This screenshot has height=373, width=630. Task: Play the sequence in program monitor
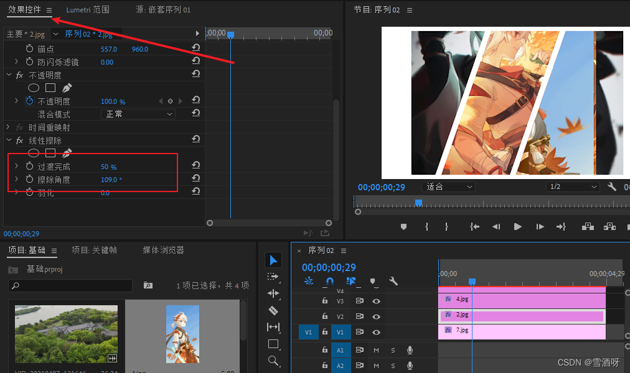click(x=517, y=227)
